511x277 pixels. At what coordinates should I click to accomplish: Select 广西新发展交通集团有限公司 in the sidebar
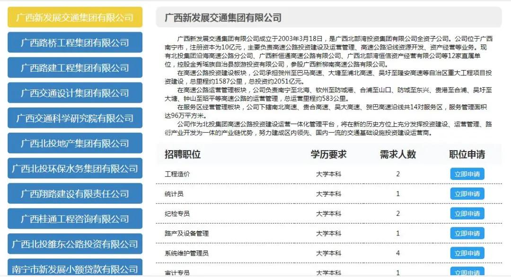click(74, 17)
